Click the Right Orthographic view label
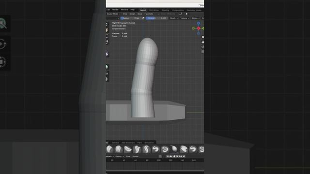 coord(124,23)
